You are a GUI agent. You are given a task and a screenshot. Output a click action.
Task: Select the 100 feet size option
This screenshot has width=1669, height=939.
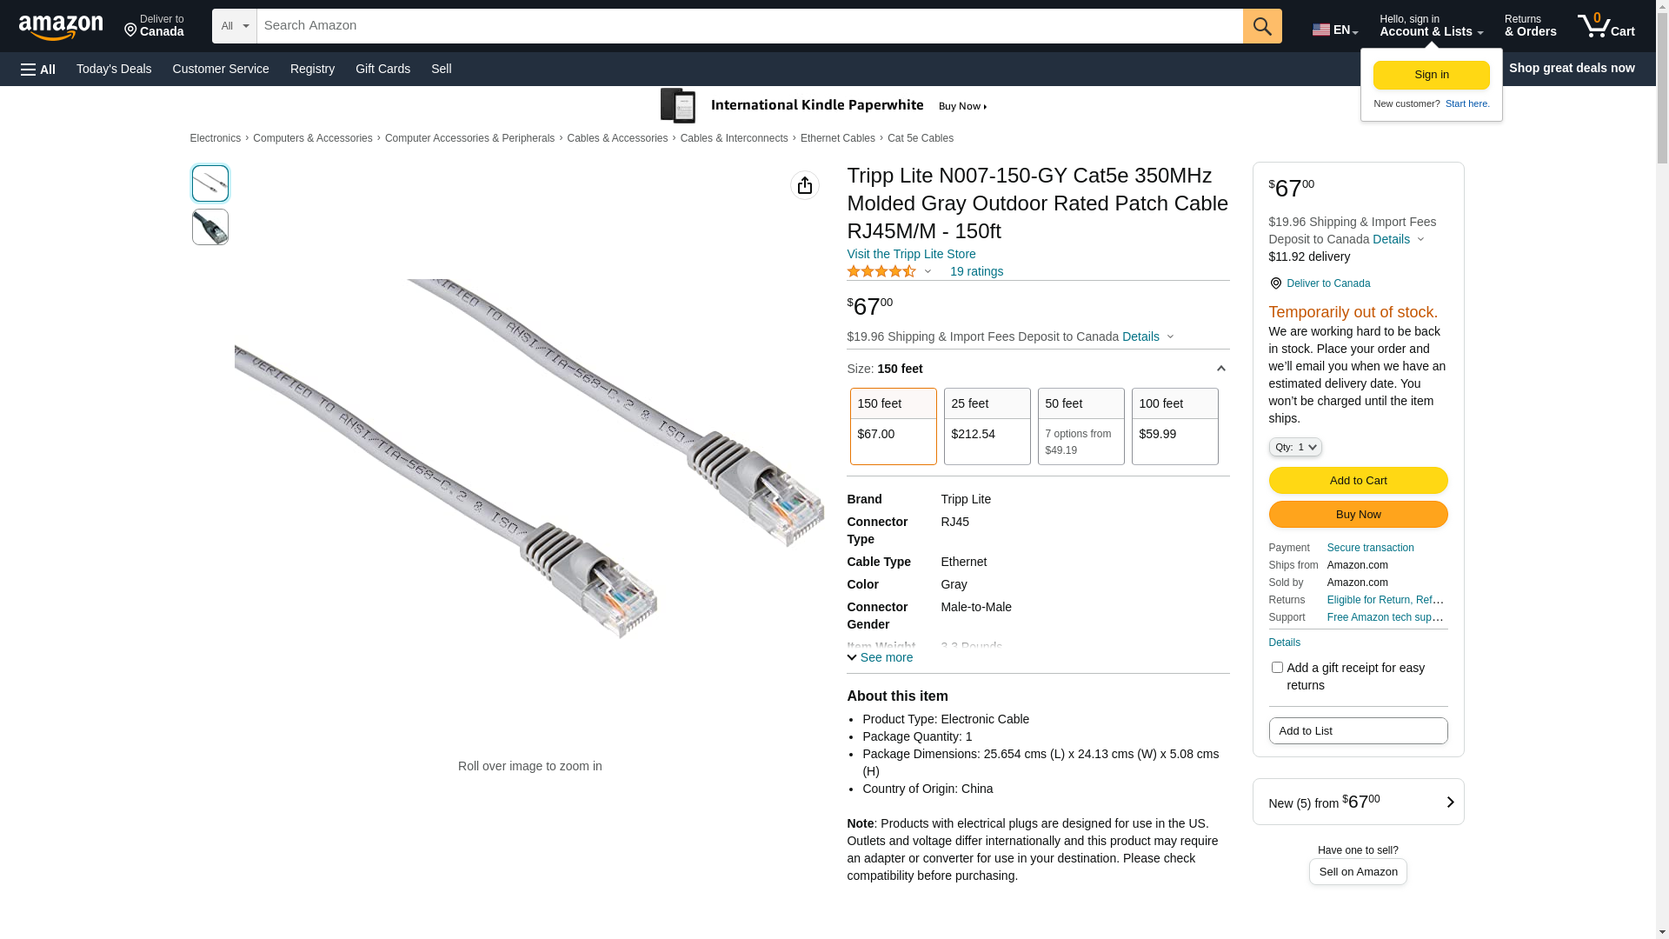(1174, 426)
